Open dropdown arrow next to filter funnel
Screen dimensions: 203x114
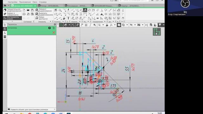click(x=164, y=25)
